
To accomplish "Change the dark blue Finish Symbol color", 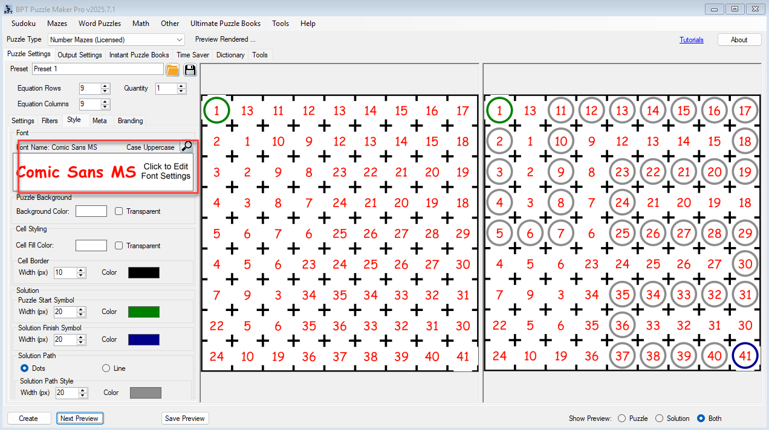I will coord(144,339).
